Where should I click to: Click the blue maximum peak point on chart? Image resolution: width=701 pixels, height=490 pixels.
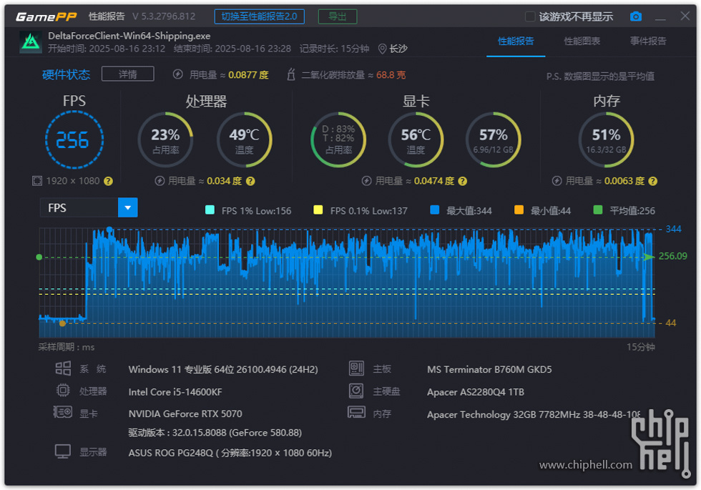point(109,230)
